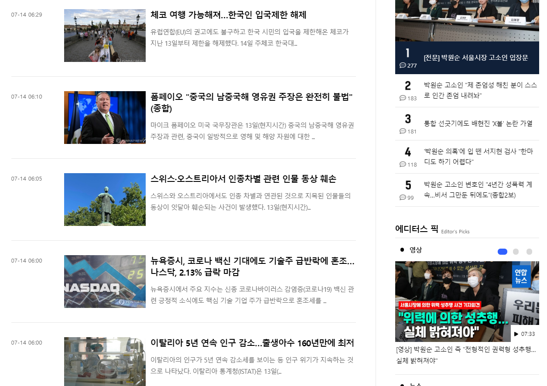
Task: Select the first blue carousel dot
Action: pyautogui.click(x=502, y=252)
